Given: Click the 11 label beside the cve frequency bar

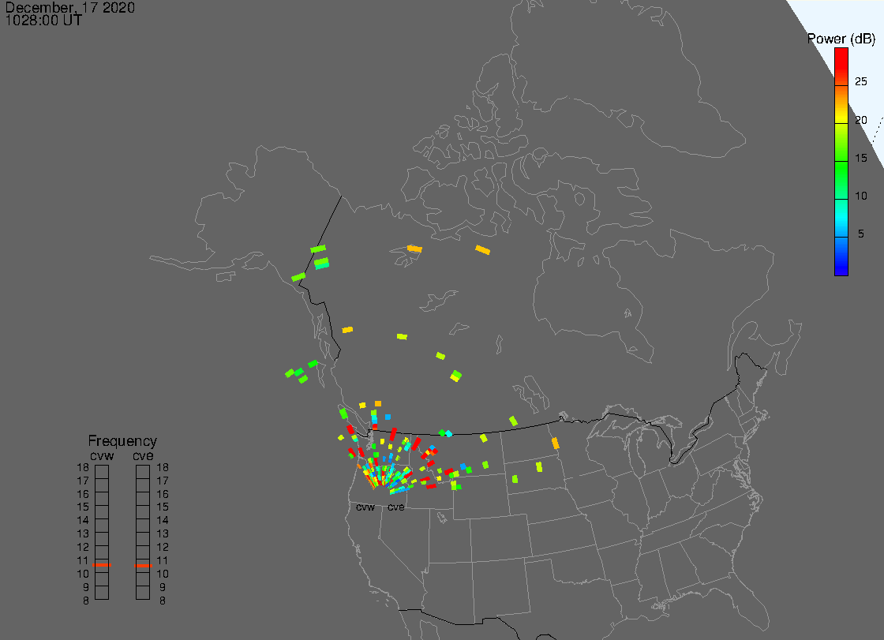Looking at the screenshot, I should (163, 560).
